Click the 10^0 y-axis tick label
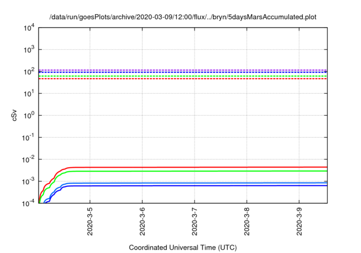The width and height of the screenshot is (361, 253). pyautogui.click(x=29, y=115)
